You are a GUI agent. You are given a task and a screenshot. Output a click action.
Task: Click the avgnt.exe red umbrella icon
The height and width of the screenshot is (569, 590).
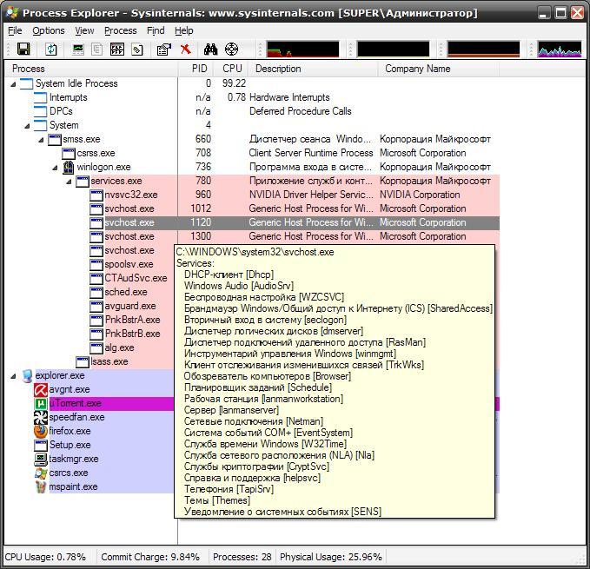pyautogui.click(x=41, y=389)
